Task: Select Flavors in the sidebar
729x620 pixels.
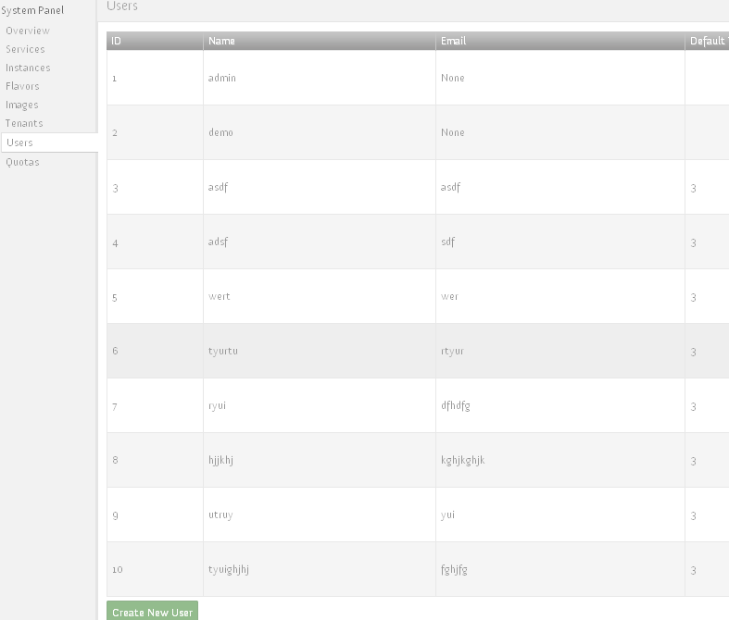Action: pyautogui.click(x=23, y=86)
